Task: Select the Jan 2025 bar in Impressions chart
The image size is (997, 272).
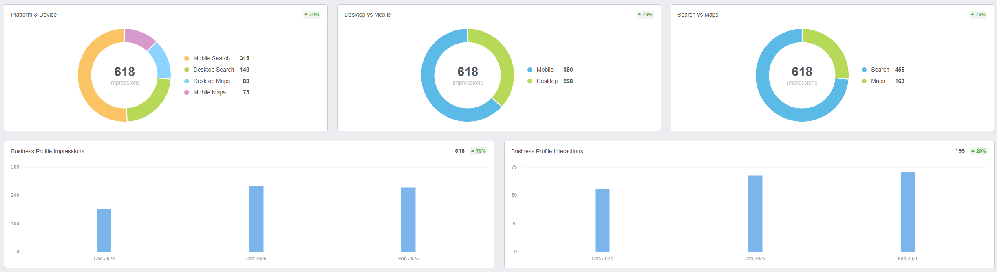Action: point(256,219)
